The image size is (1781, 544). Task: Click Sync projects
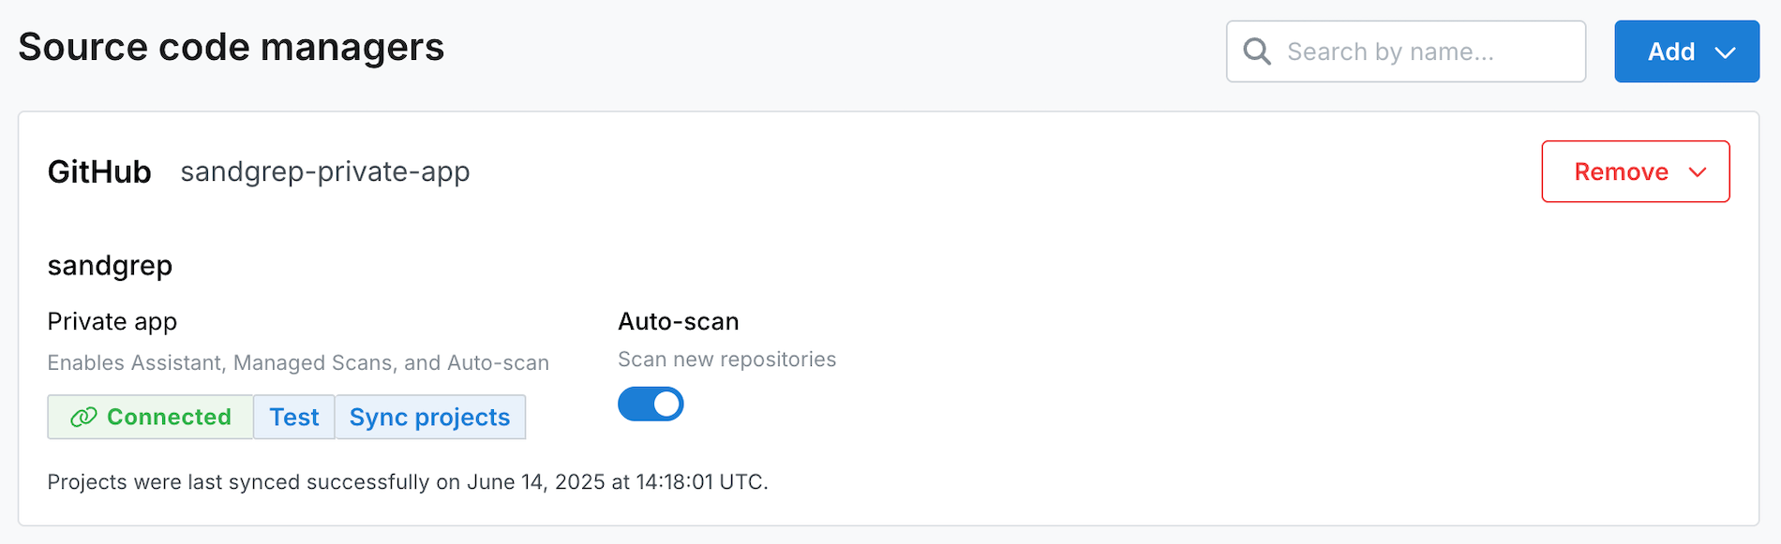pyautogui.click(x=429, y=417)
